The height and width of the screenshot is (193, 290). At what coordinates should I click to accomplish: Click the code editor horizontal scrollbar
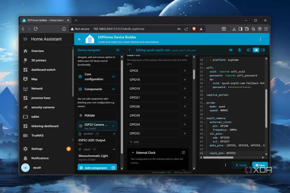[x=218, y=158]
